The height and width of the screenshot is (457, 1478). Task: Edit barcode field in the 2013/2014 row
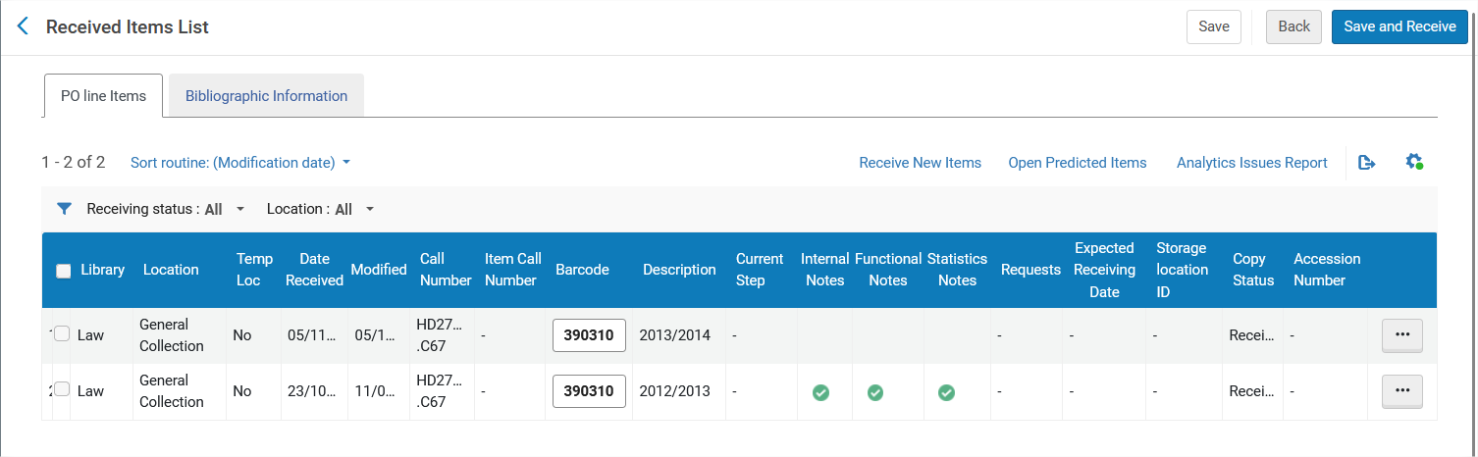[x=589, y=335]
